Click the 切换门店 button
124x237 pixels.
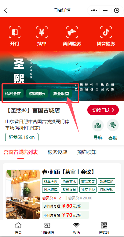tap(103, 110)
